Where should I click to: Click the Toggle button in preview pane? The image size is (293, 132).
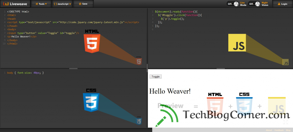click(x=155, y=77)
